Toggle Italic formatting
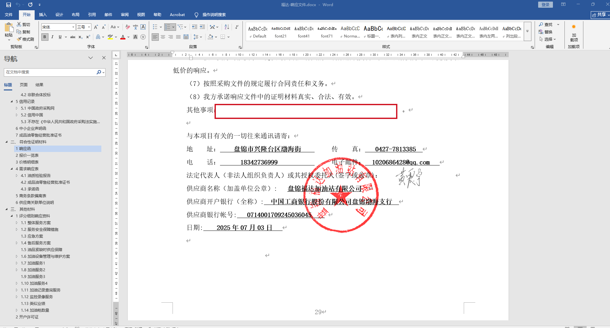The width and height of the screenshot is (610, 328). click(x=52, y=37)
